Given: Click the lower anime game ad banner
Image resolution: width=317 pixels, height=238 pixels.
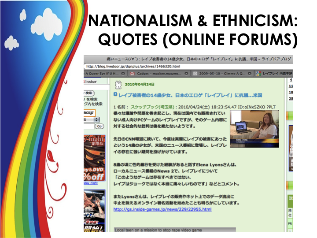Looking at the screenshot, I should 94,211.
